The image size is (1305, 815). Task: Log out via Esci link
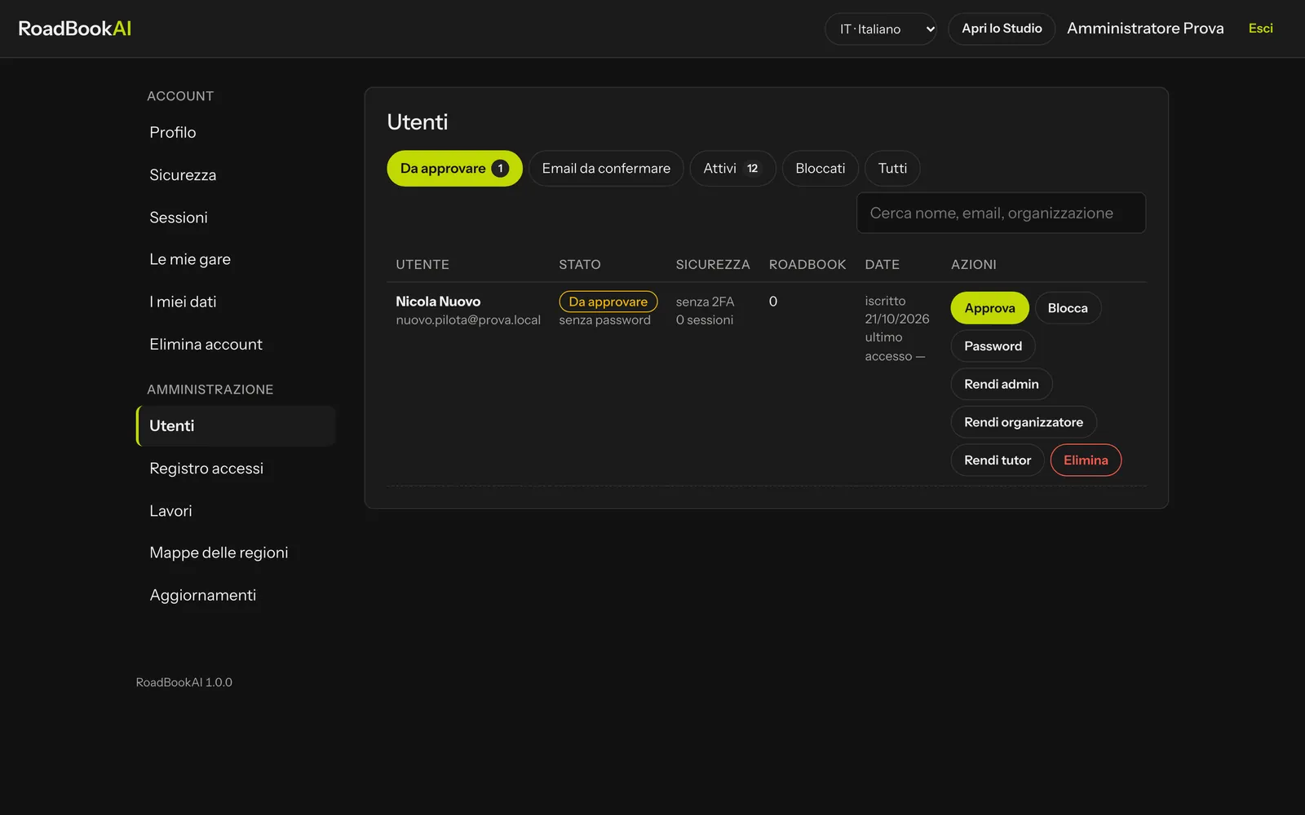click(1260, 29)
